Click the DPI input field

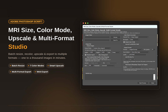91,66
